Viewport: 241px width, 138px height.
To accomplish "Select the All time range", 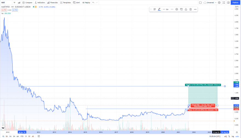I will (33, 136).
